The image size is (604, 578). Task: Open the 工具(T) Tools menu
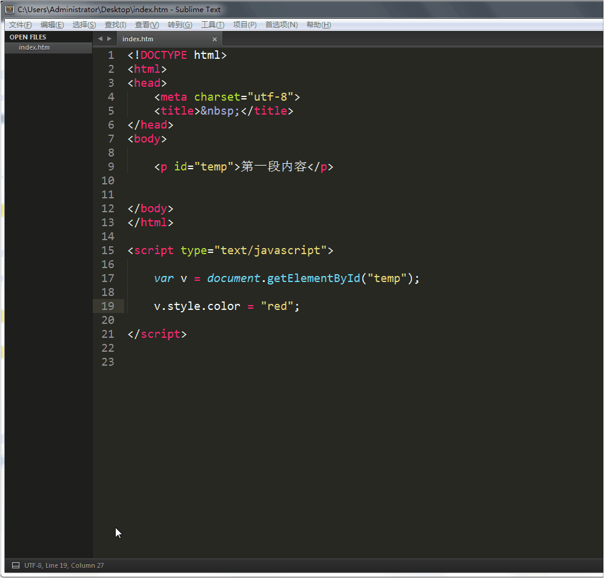tap(213, 25)
